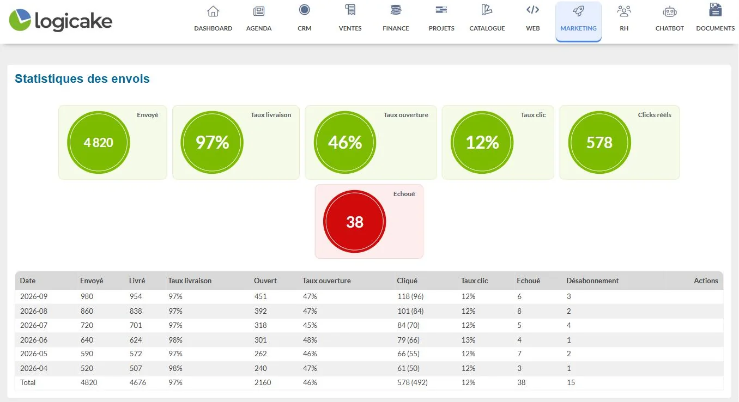Open the RH people icon
The image size is (739, 402).
(624, 10)
